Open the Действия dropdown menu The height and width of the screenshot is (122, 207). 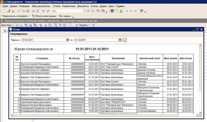[x=7, y=25]
